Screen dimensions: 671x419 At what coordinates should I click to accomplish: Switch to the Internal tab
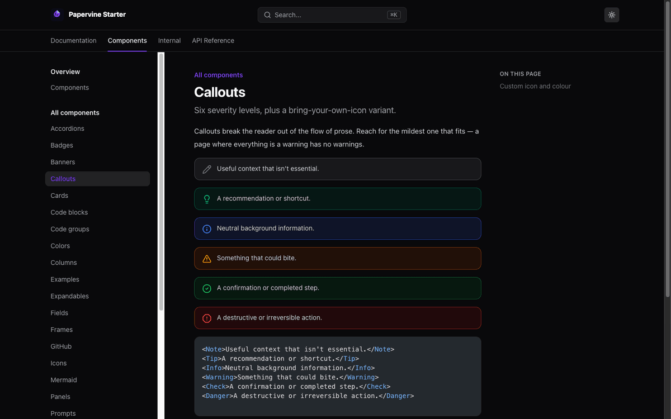[169, 41]
